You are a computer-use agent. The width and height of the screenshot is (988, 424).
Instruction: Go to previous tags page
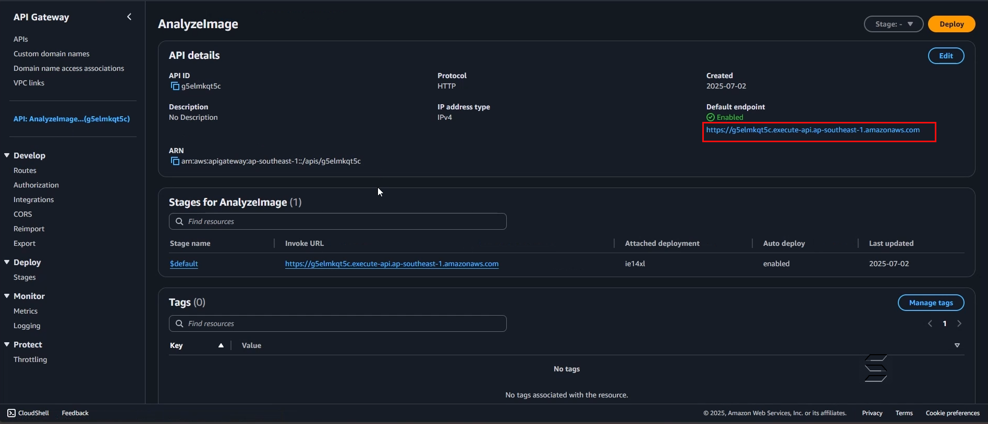[x=930, y=323]
